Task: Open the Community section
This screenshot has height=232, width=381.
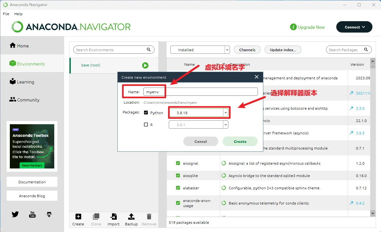Action: pyautogui.click(x=24, y=100)
